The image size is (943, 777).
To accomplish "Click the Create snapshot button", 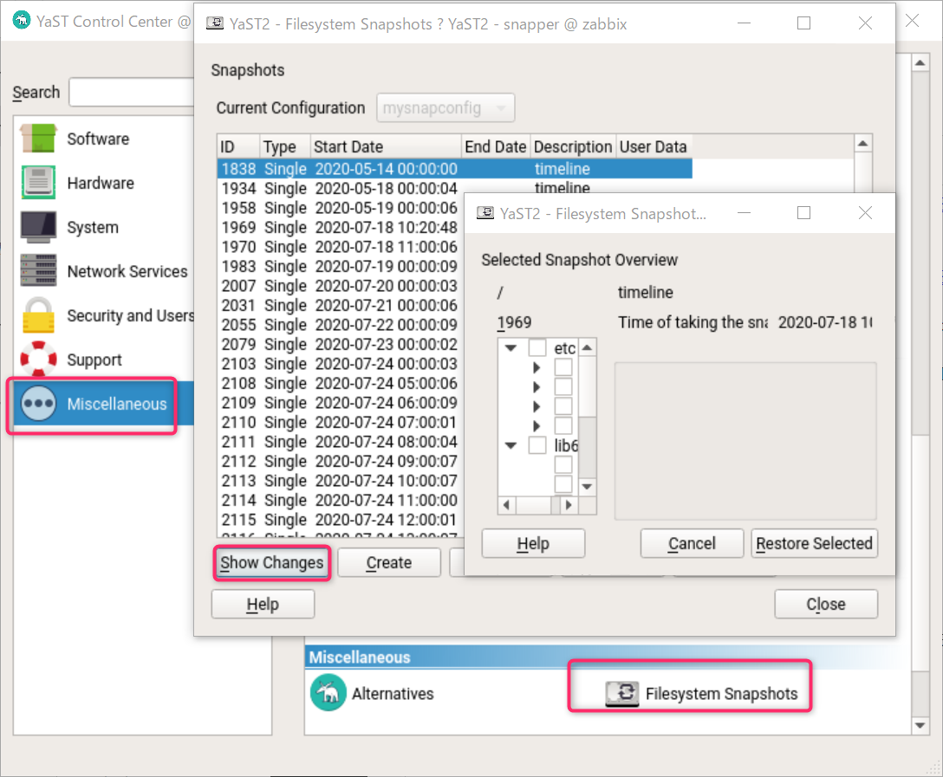I will click(x=388, y=562).
